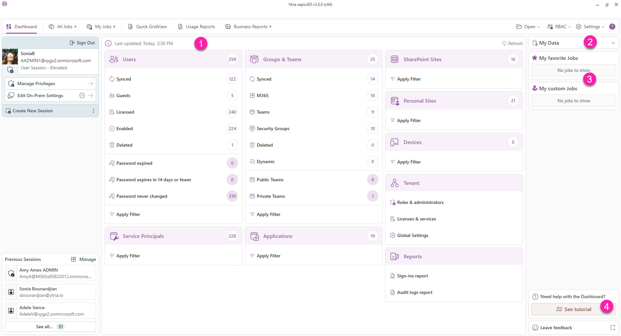Apply Filter in SharePoint Sites card
The height and width of the screenshot is (336, 621).
click(x=406, y=79)
